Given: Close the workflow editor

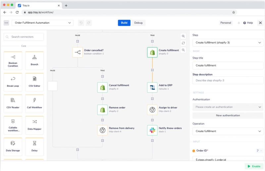Looking at the screenshot, I should [260, 23].
